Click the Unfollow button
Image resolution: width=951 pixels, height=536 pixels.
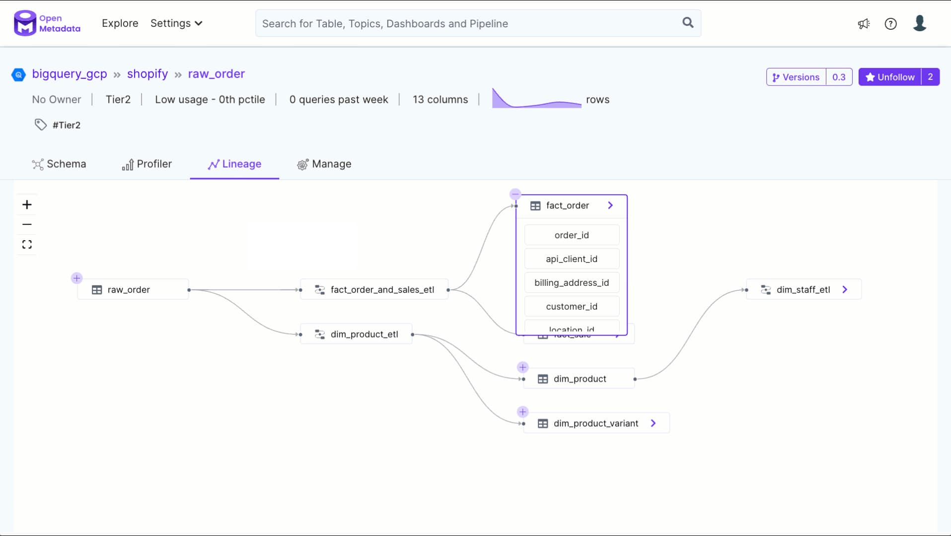890,76
